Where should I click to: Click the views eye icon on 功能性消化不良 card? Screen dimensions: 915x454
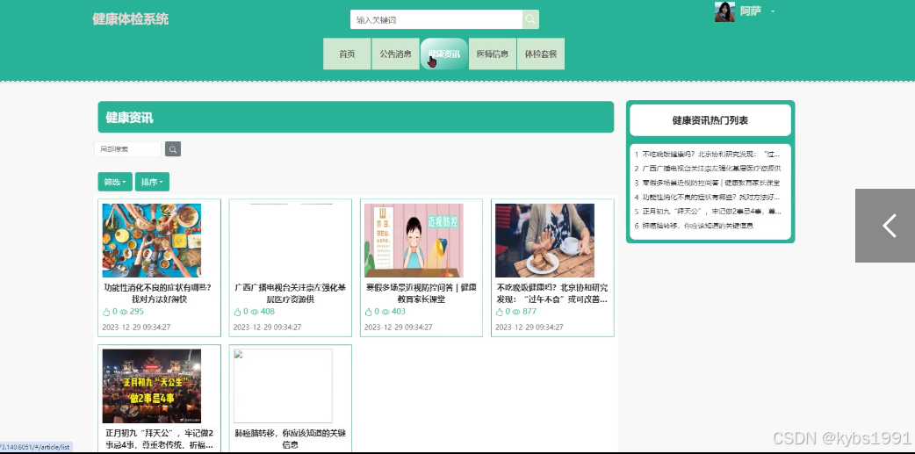click(123, 313)
